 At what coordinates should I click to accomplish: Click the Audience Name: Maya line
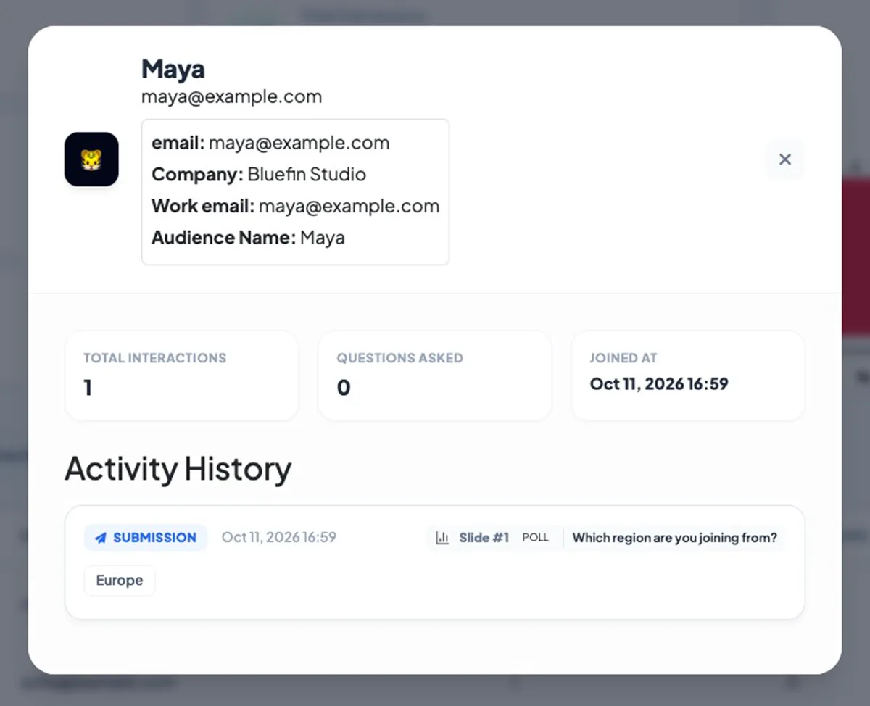pyautogui.click(x=248, y=238)
